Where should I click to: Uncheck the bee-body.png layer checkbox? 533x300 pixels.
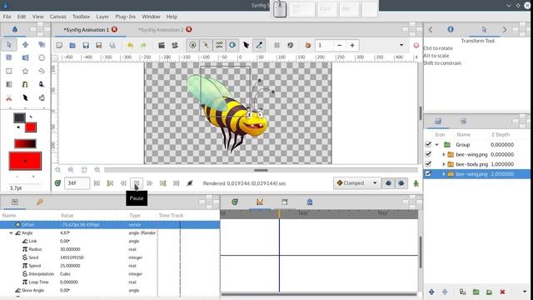point(428,164)
